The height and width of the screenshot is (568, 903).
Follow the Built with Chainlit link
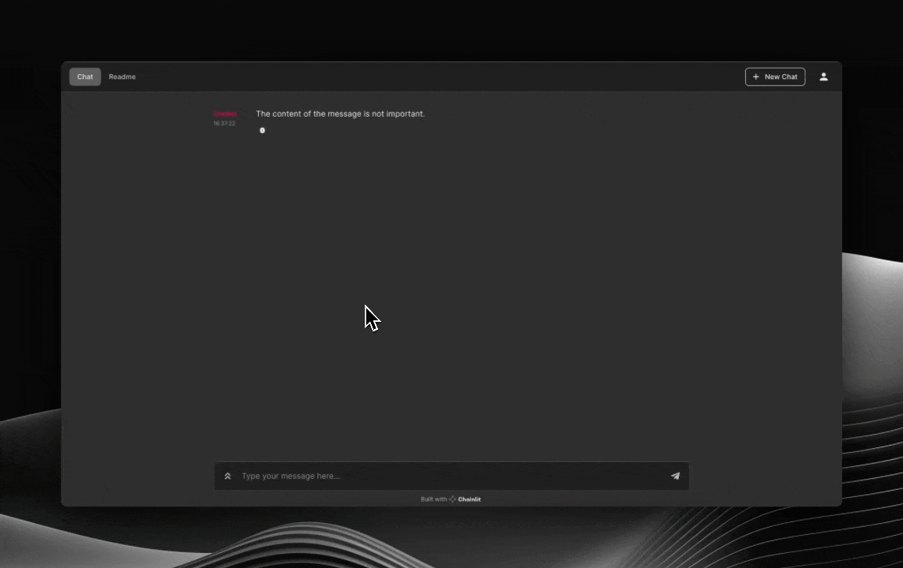click(x=451, y=499)
